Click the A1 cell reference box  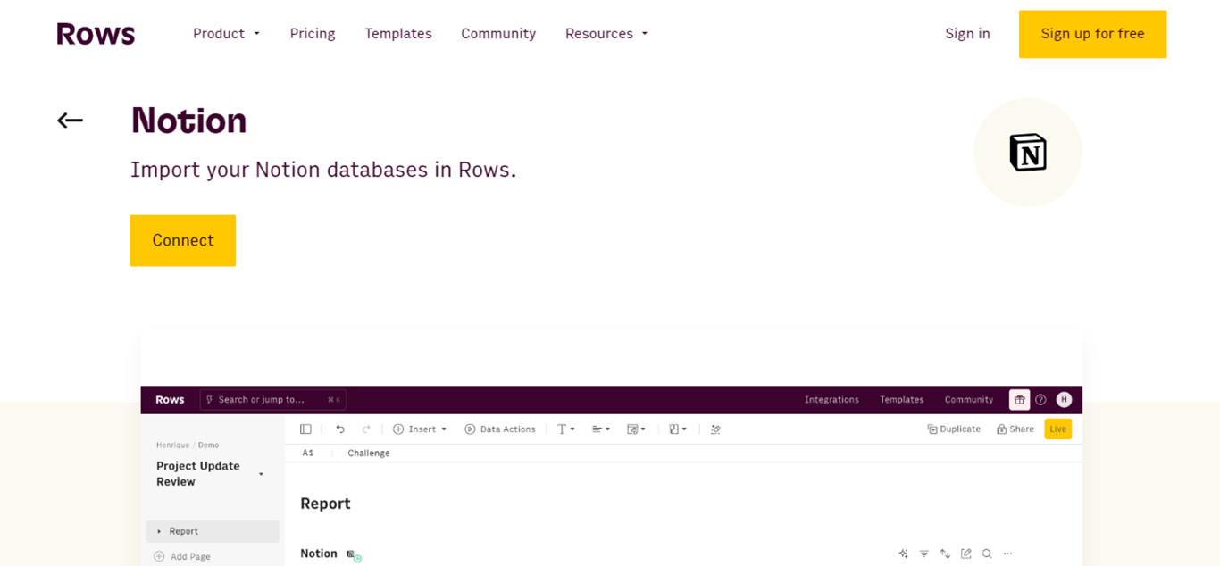[x=308, y=454]
